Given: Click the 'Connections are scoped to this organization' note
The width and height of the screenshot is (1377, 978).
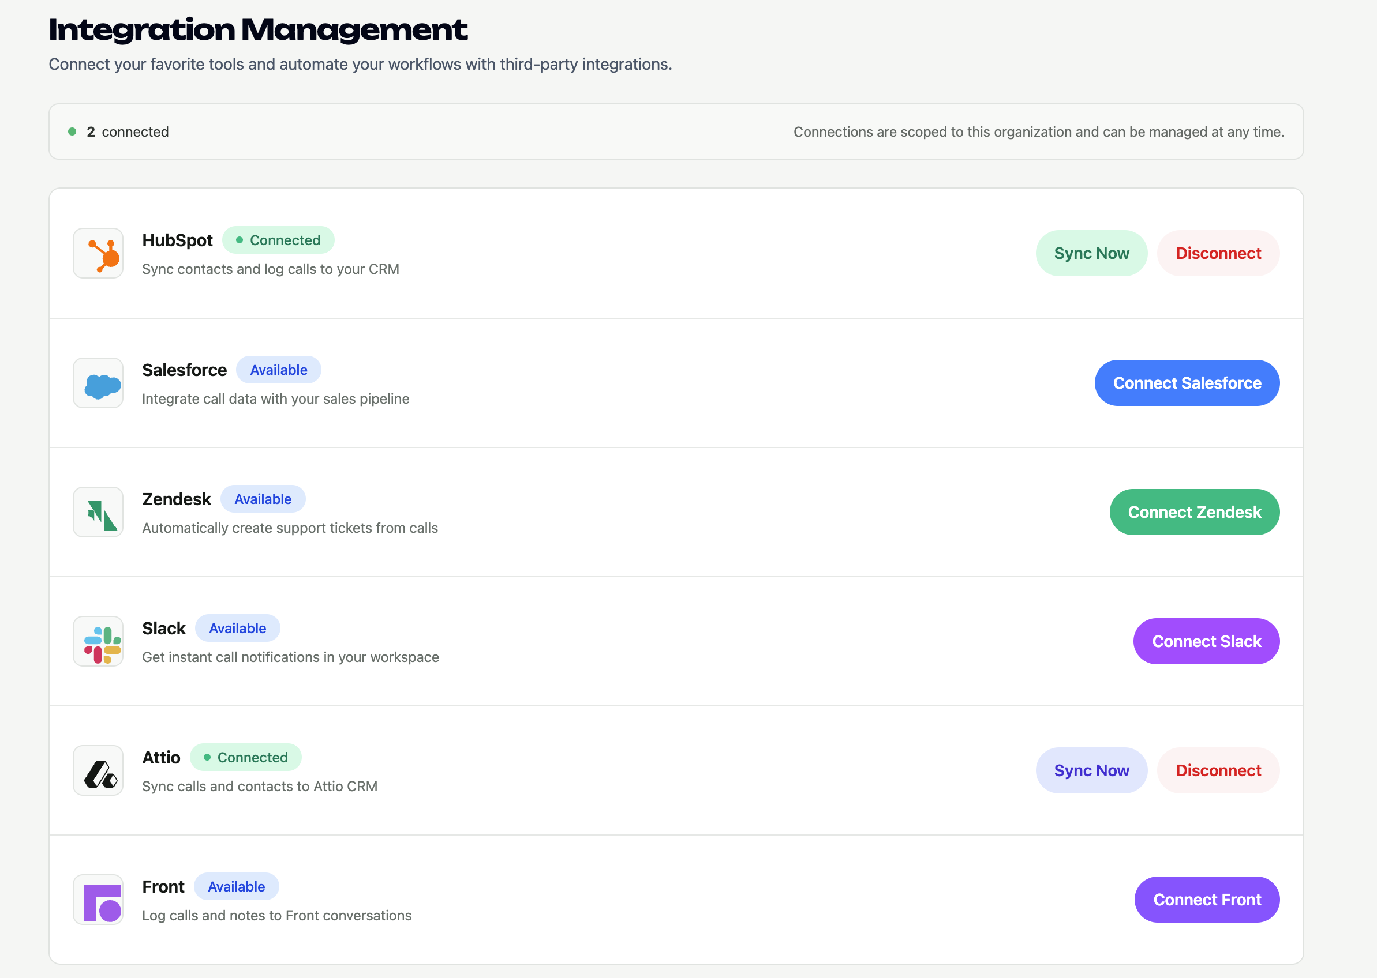Looking at the screenshot, I should (1038, 132).
